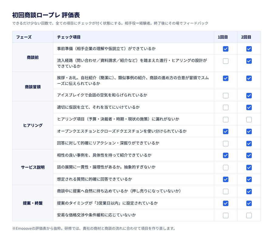The width and height of the screenshot is (273, 241).
Task: Click item text 提案のタイミングが「3営業日以内」
Action: click(x=107, y=203)
